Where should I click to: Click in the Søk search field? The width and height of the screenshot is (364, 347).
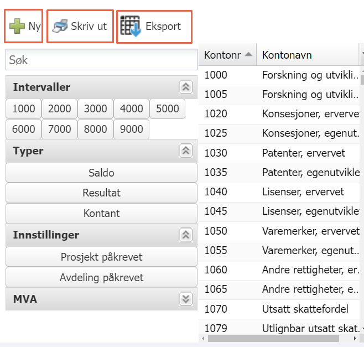click(101, 59)
